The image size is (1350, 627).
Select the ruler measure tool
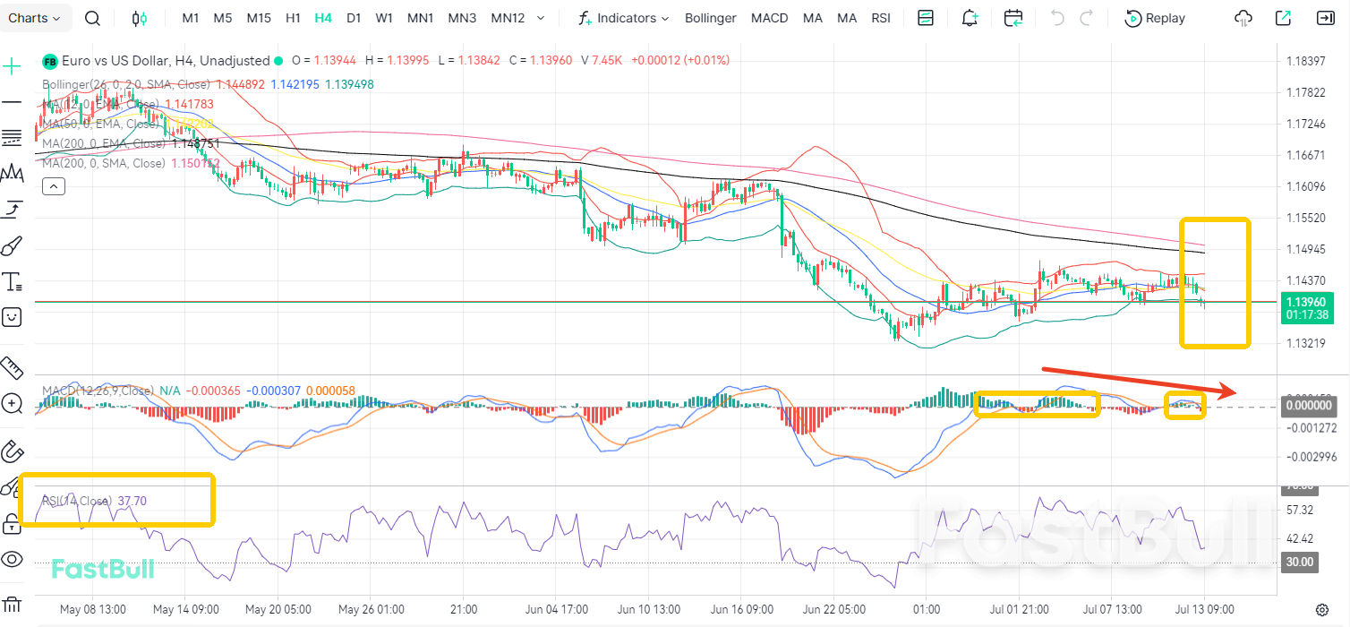pyautogui.click(x=12, y=367)
